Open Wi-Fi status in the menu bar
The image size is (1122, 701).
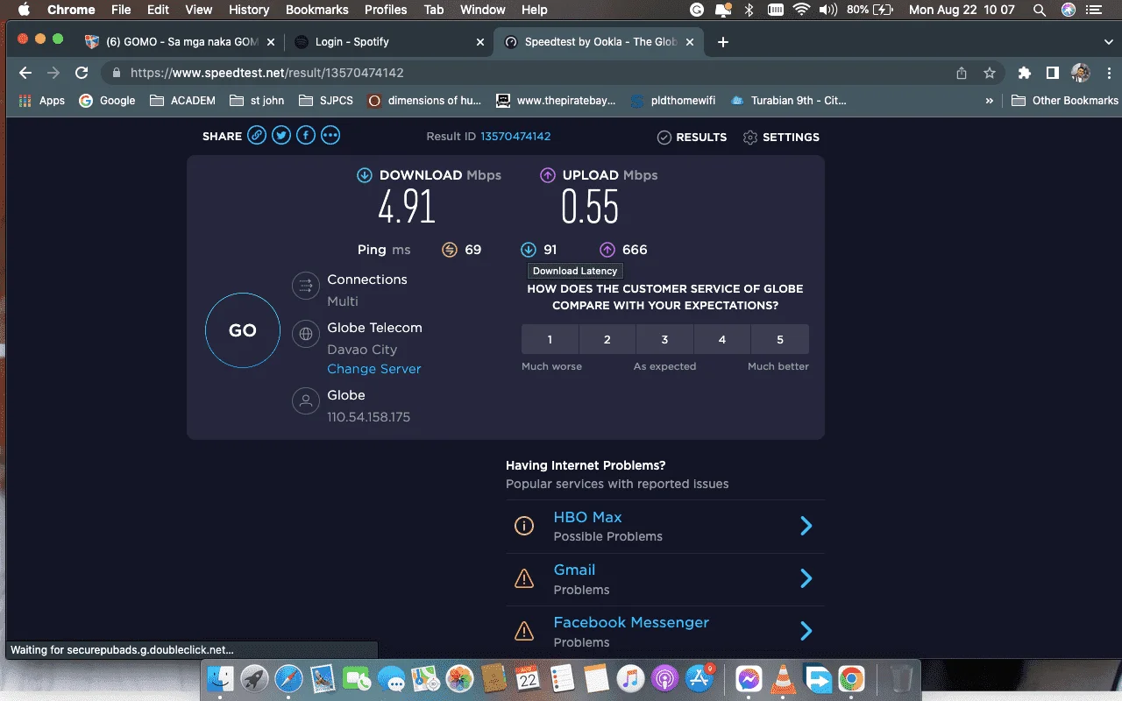(801, 10)
